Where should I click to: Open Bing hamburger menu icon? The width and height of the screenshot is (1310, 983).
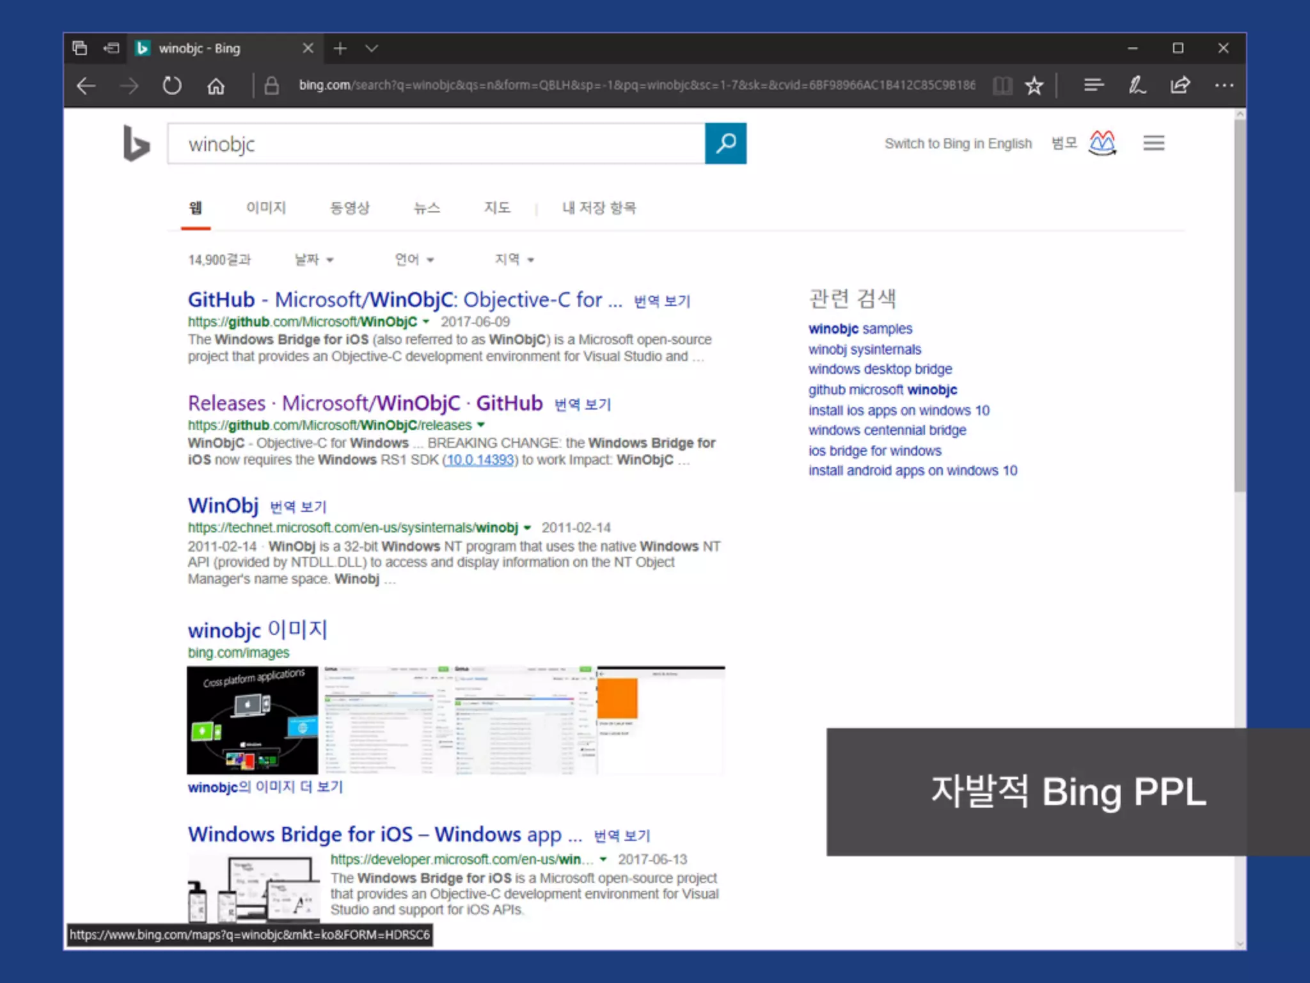(1154, 143)
